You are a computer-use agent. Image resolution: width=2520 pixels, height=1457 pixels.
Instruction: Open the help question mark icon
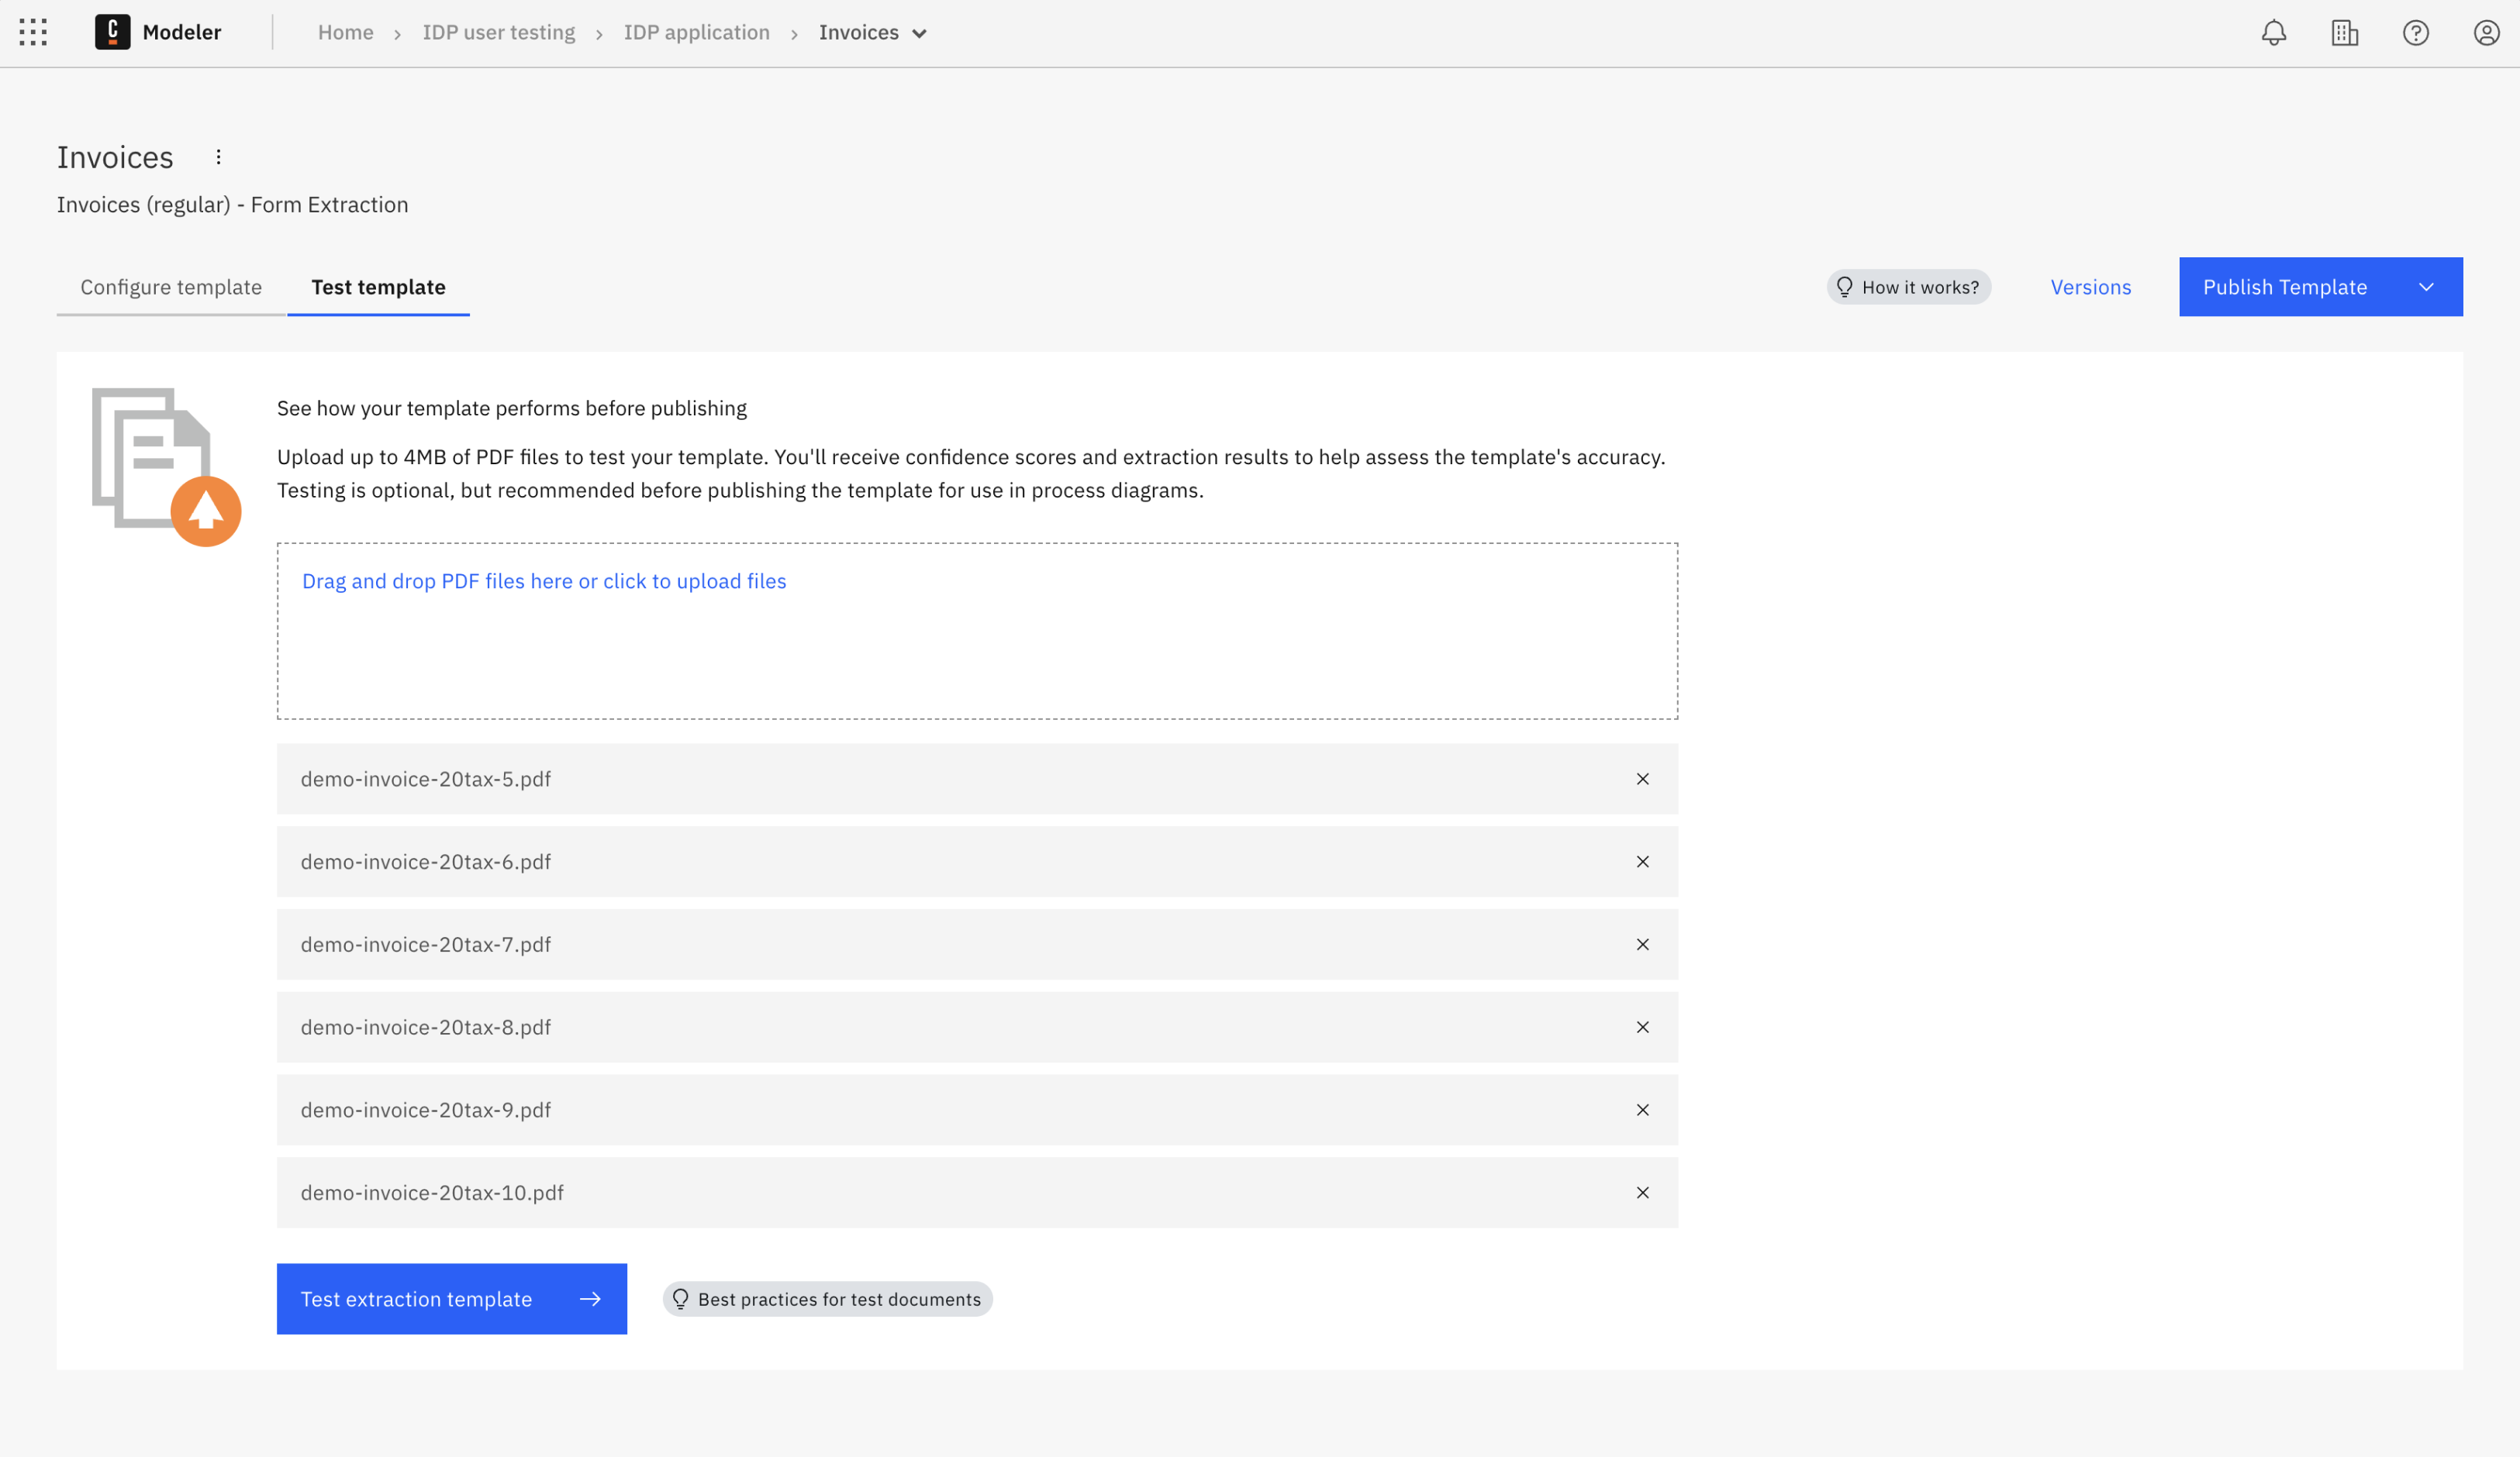(2415, 33)
